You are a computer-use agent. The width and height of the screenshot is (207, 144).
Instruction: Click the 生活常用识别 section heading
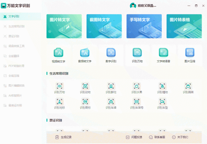click(x=59, y=73)
